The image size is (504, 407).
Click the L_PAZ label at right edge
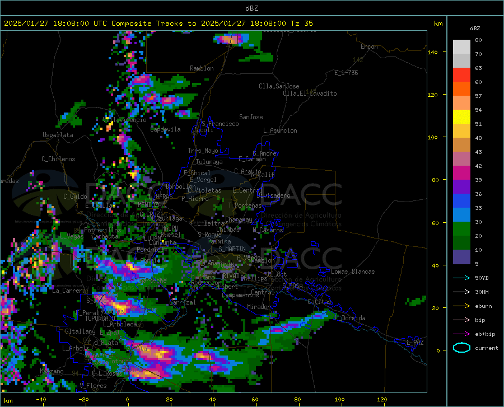pos(415,343)
